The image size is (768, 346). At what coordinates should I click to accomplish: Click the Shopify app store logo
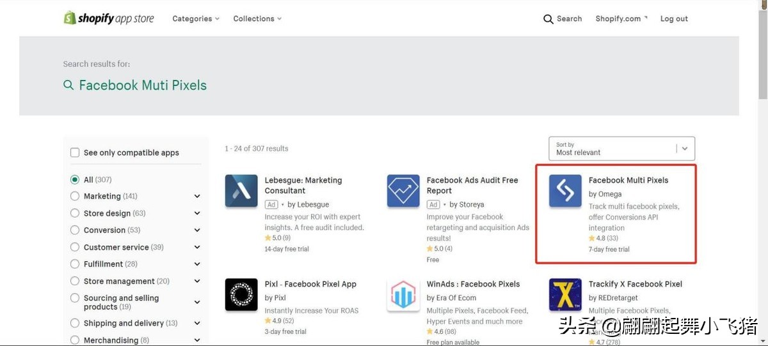click(109, 19)
